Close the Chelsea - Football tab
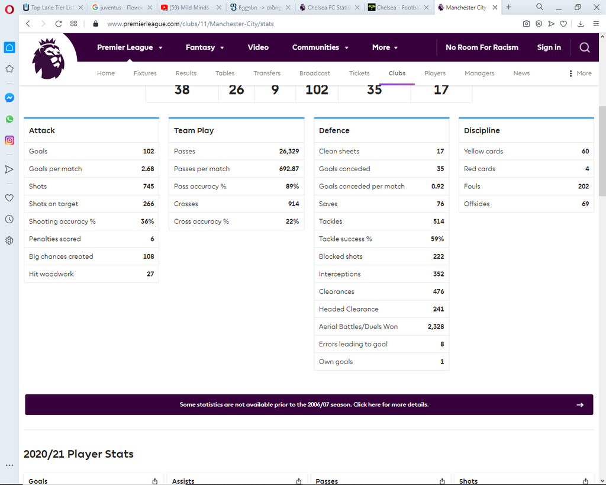The image size is (606, 485). coord(426,7)
